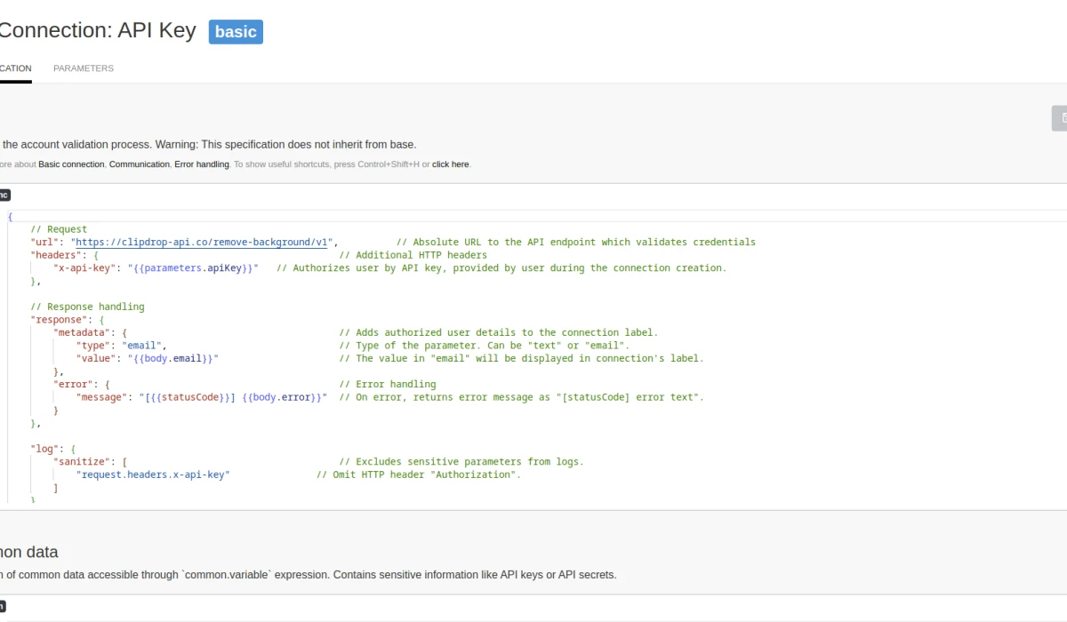The height and width of the screenshot is (622, 1067).
Task: Click the clipdrop-api.co endpoint URL
Action: click(x=203, y=242)
